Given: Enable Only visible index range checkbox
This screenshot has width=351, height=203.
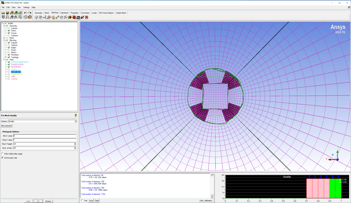Looking at the screenshot, I should coord(2,154).
